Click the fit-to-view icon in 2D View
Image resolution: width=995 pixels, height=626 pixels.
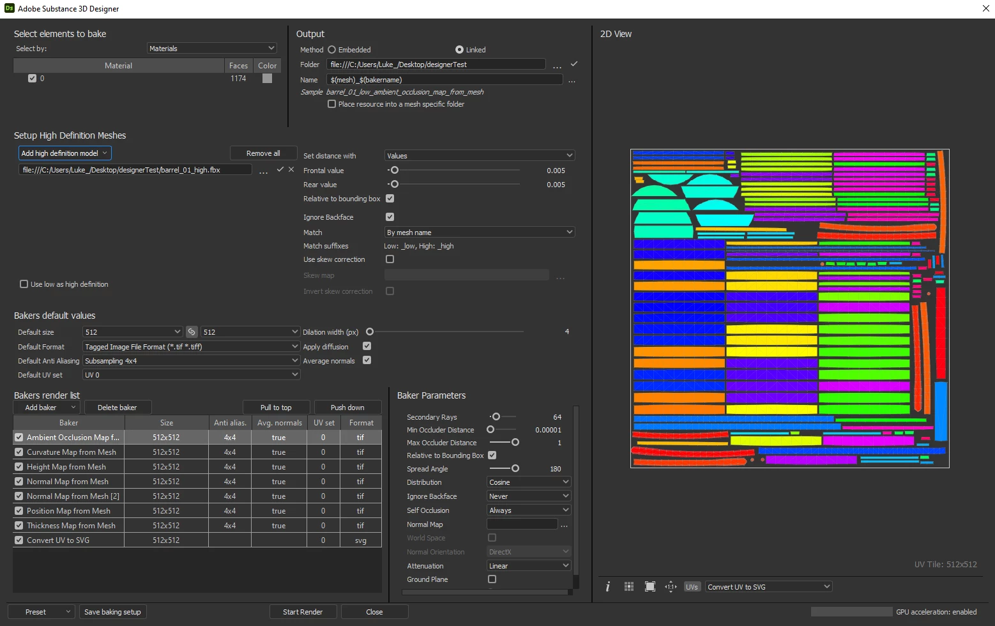650,586
